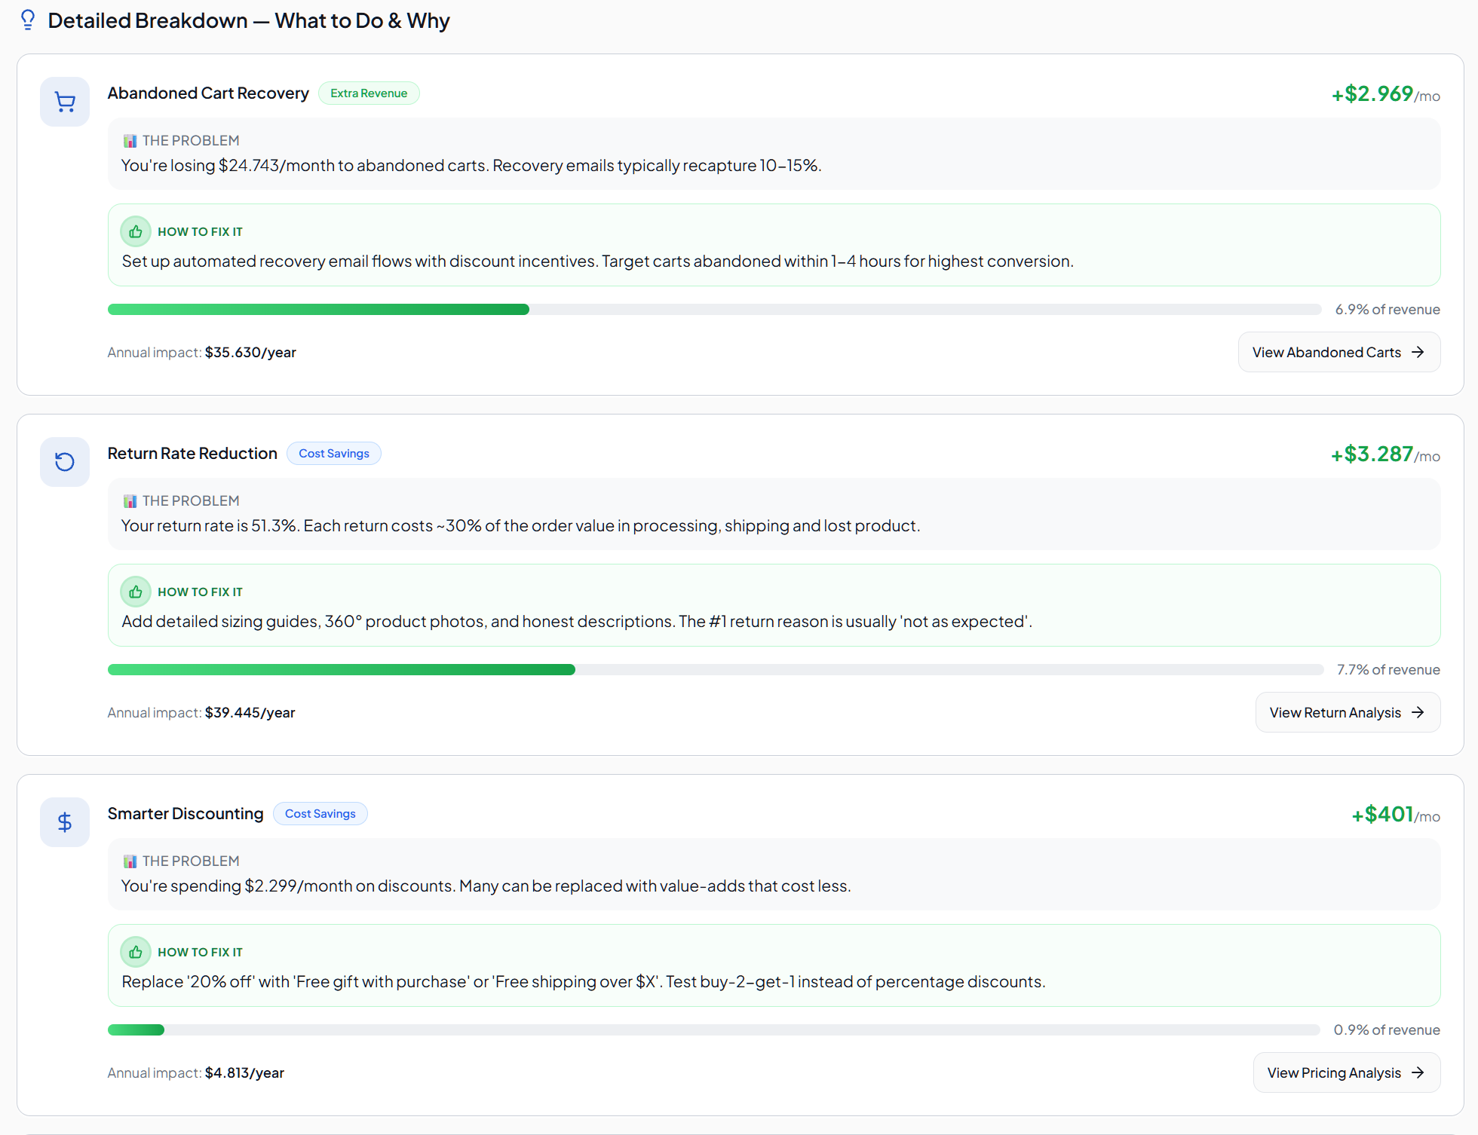1478x1135 pixels.
Task: Click the text about losing $24.743/month
Action: coord(471,166)
